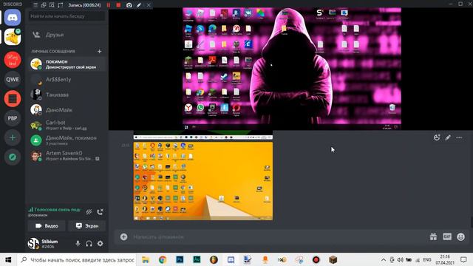The width and height of the screenshot is (473, 266).
Task: Open the ДиноМайк direct message
Action: [67, 110]
